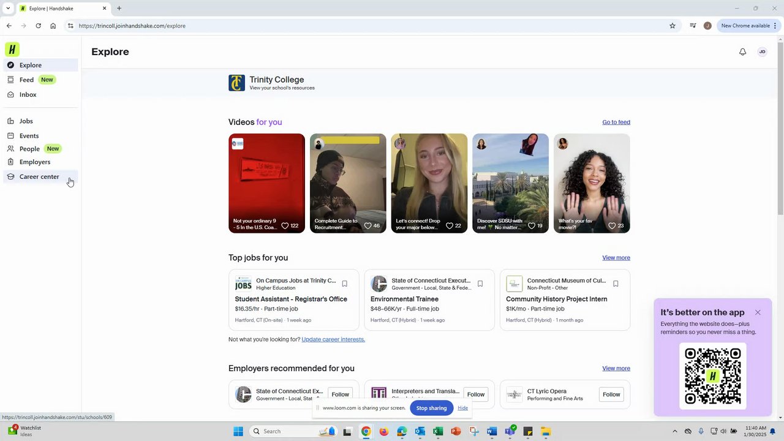Screen dimensions: 784x441
Task: Open the Discover SDSU video thumbnail
Action: click(510, 183)
